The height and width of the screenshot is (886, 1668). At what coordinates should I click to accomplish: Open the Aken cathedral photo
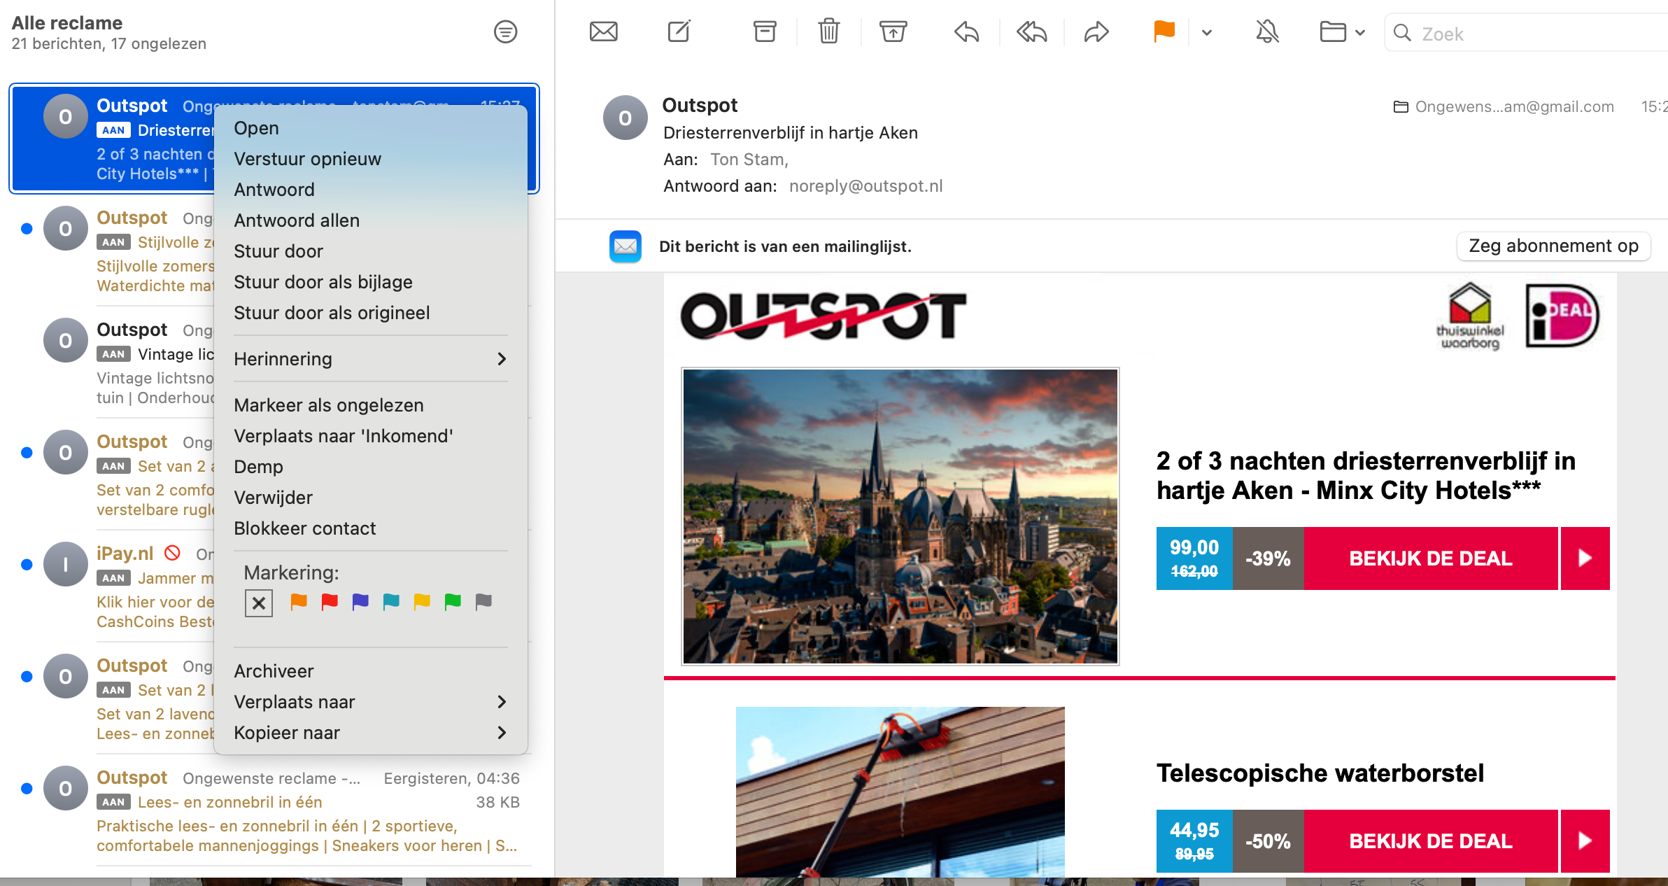[x=900, y=516]
